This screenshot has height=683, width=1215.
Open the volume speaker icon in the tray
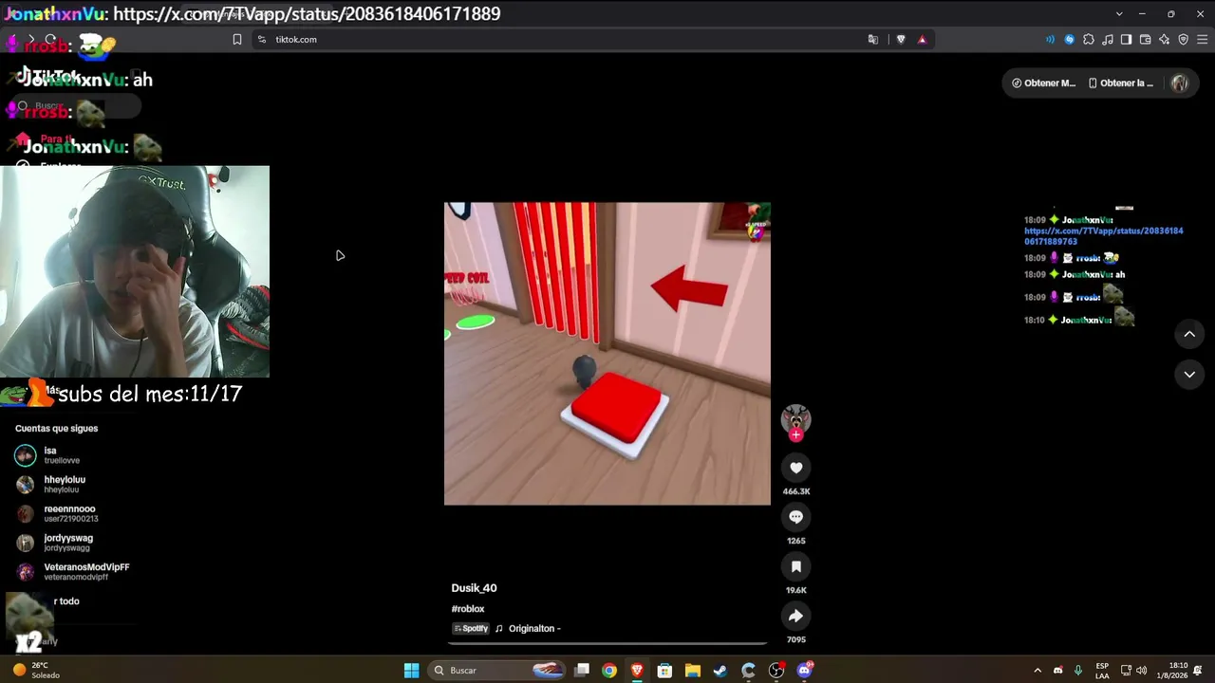[1141, 671]
